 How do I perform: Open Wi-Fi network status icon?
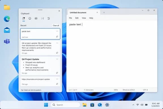tap(138, 105)
